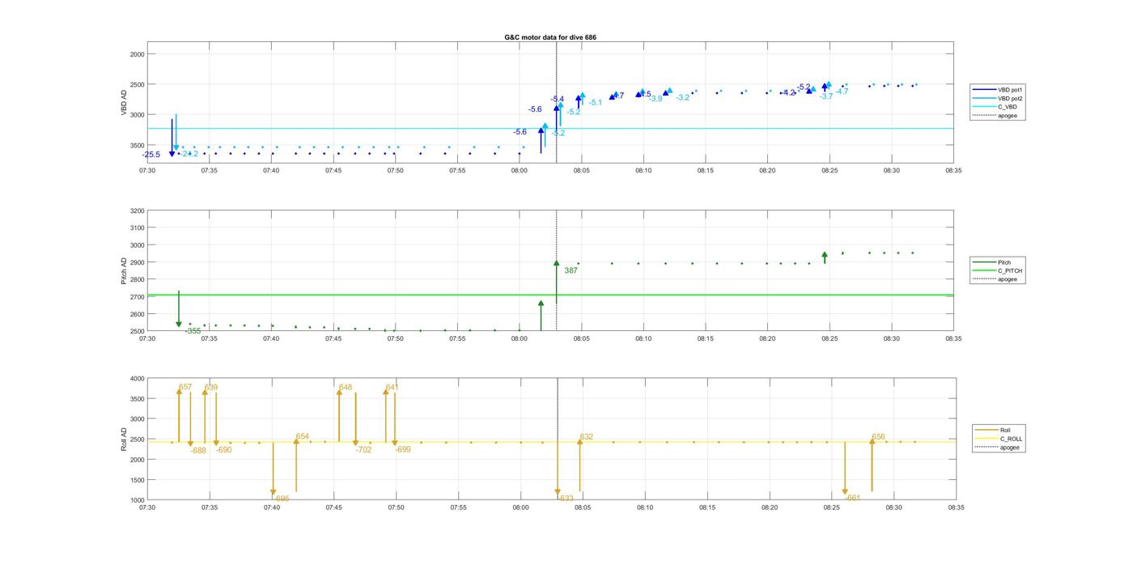Click the '08:35' tick under the Roll plot

(956, 508)
